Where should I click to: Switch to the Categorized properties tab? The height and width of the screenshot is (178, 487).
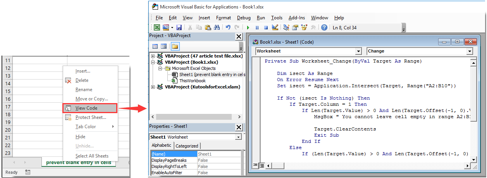click(187, 146)
